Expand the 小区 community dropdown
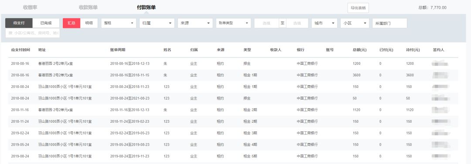The width and height of the screenshot is (471, 164). (355, 23)
